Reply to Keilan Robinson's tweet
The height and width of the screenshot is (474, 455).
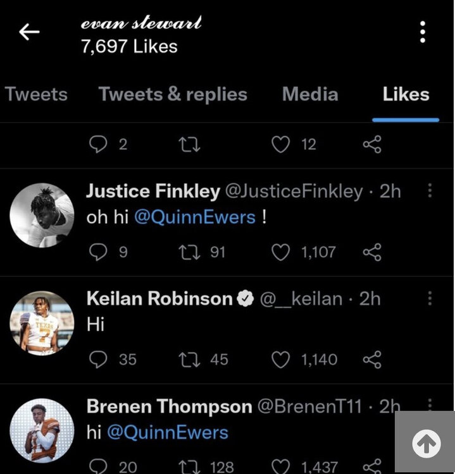tap(98, 360)
